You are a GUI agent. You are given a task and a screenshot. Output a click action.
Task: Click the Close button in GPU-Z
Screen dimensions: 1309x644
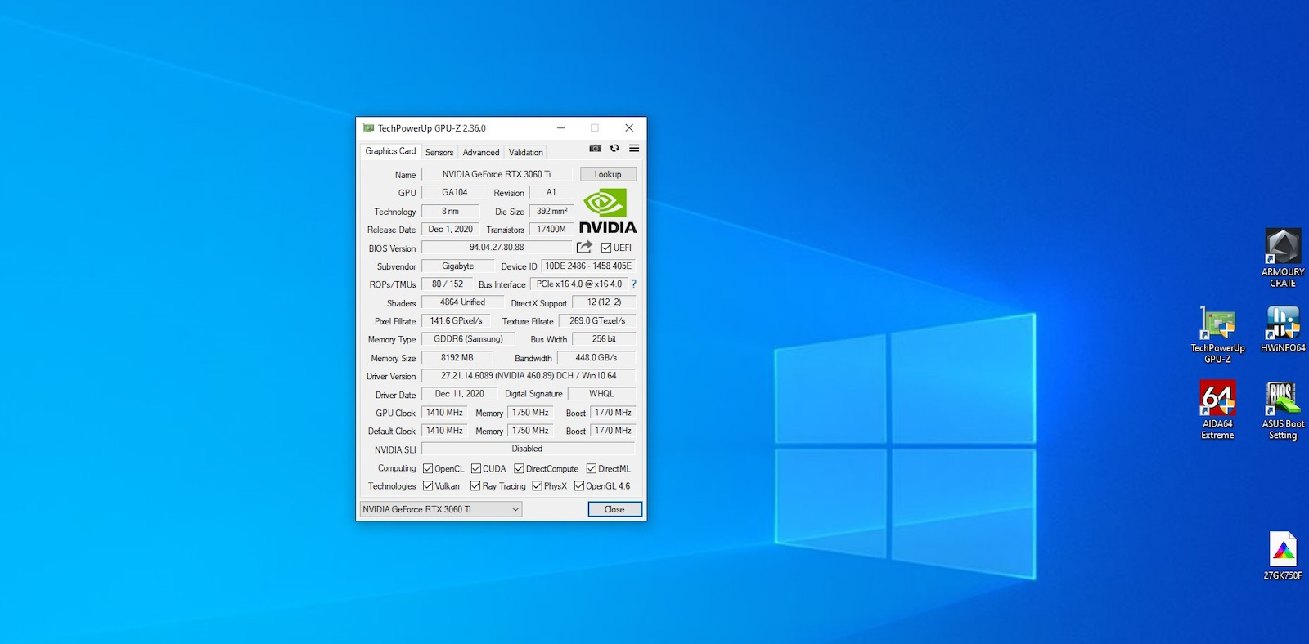[614, 509]
